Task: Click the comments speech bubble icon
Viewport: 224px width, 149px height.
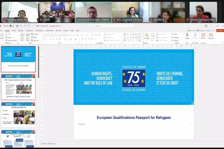Action: (x=214, y=31)
